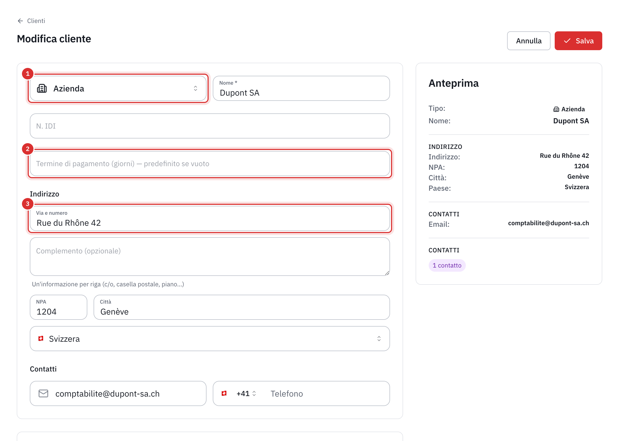Click the resize handle of Complemento textarea
This screenshot has width=619, height=441.
pyautogui.click(x=387, y=273)
